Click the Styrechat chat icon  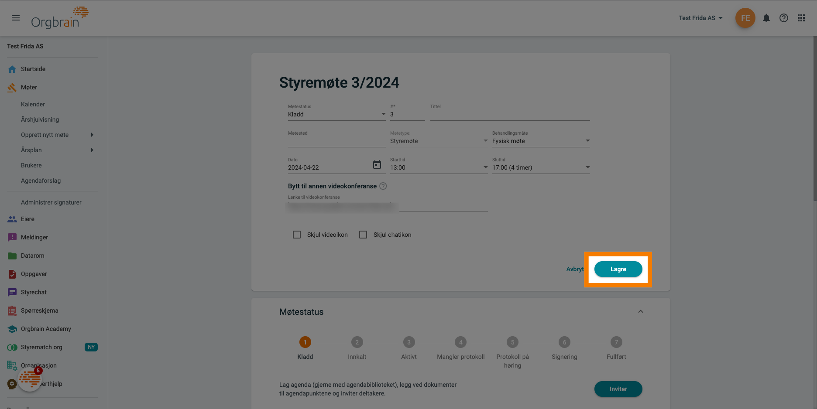pyautogui.click(x=12, y=292)
